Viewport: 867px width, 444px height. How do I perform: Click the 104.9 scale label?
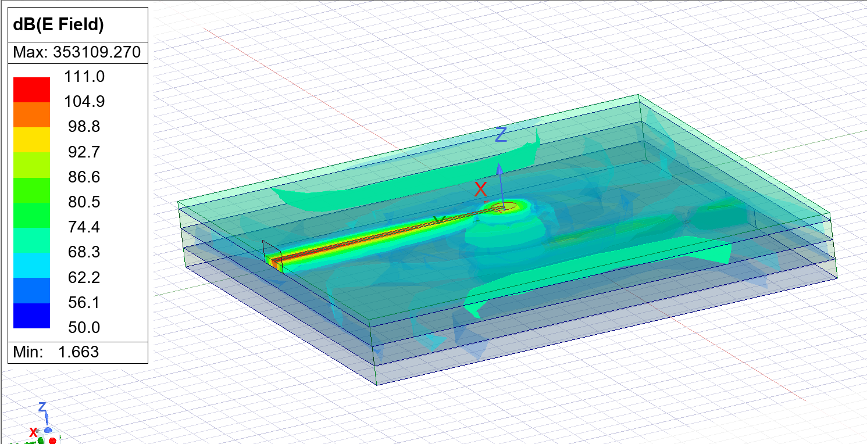coord(84,102)
